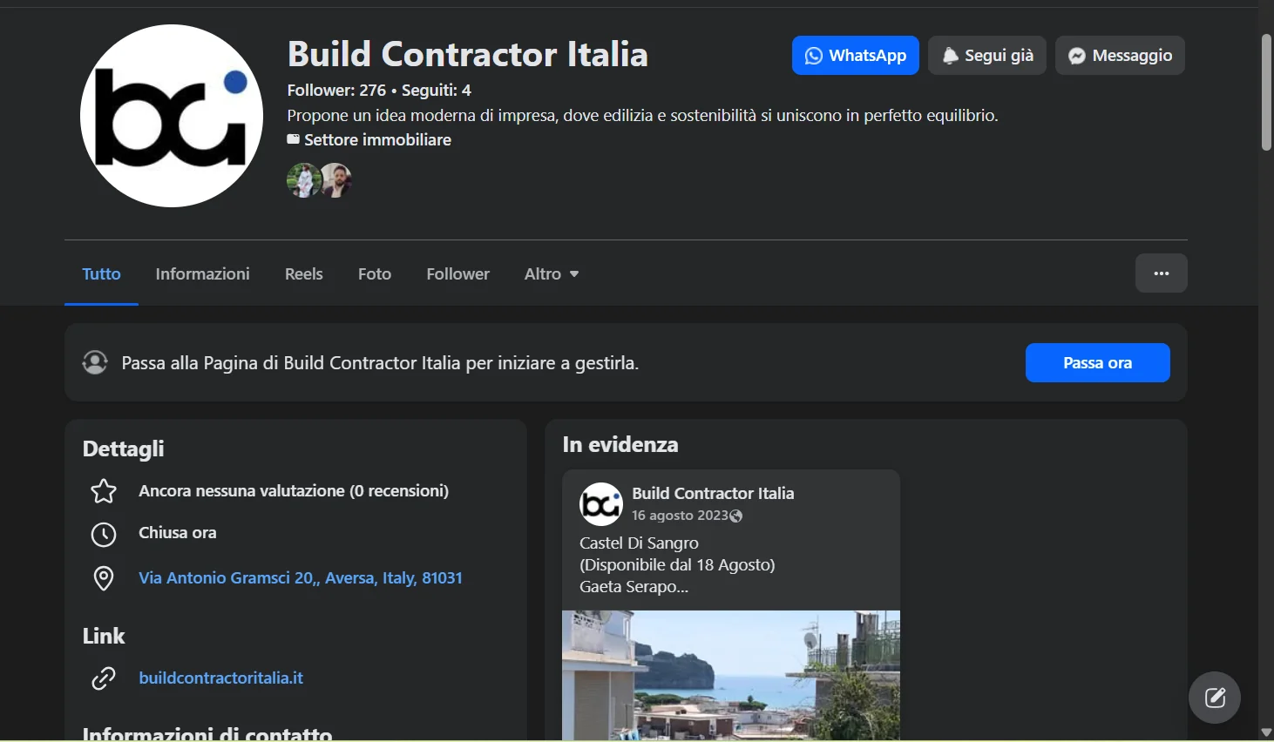Open the three-dots more options button
This screenshot has height=742, width=1274.
(1161, 273)
